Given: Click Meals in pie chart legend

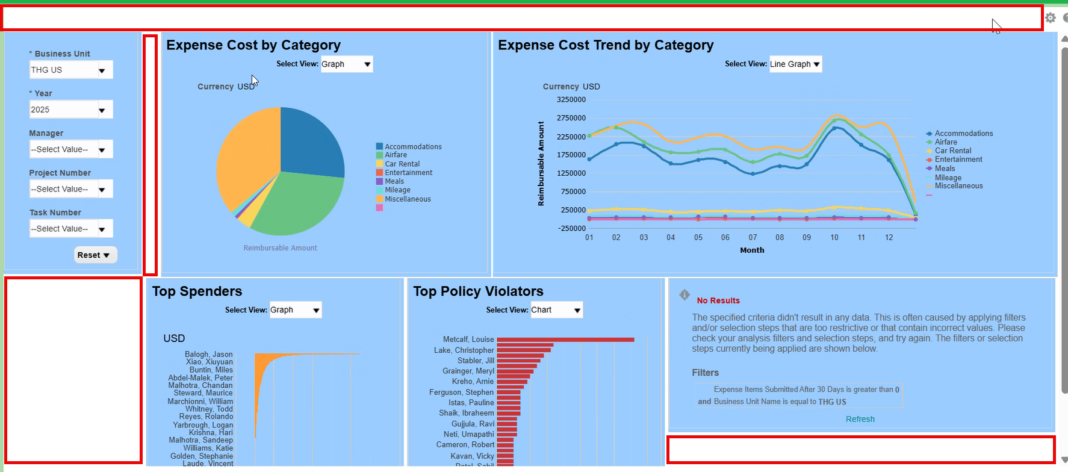Looking at the screenshot, I should pos(394,181).
